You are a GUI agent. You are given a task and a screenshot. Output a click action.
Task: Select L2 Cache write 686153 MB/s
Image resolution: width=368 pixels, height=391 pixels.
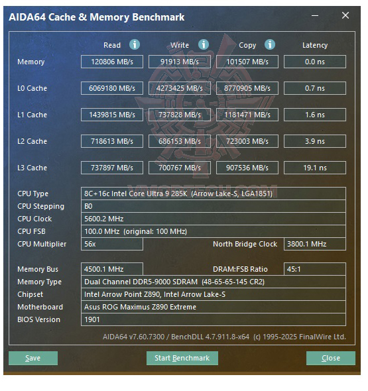(180, 141)
